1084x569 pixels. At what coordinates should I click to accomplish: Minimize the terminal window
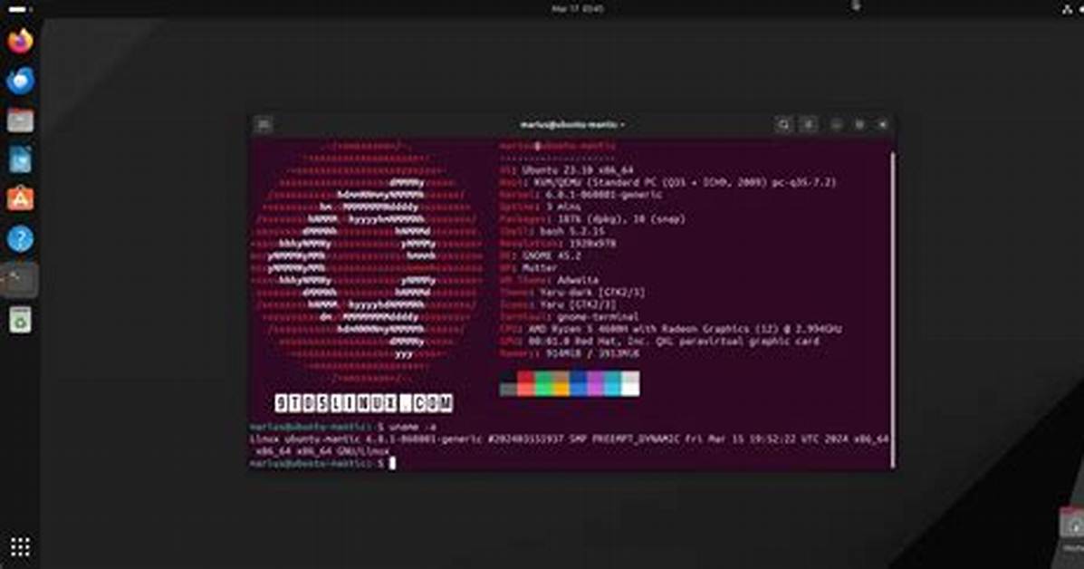click(837, 124)
